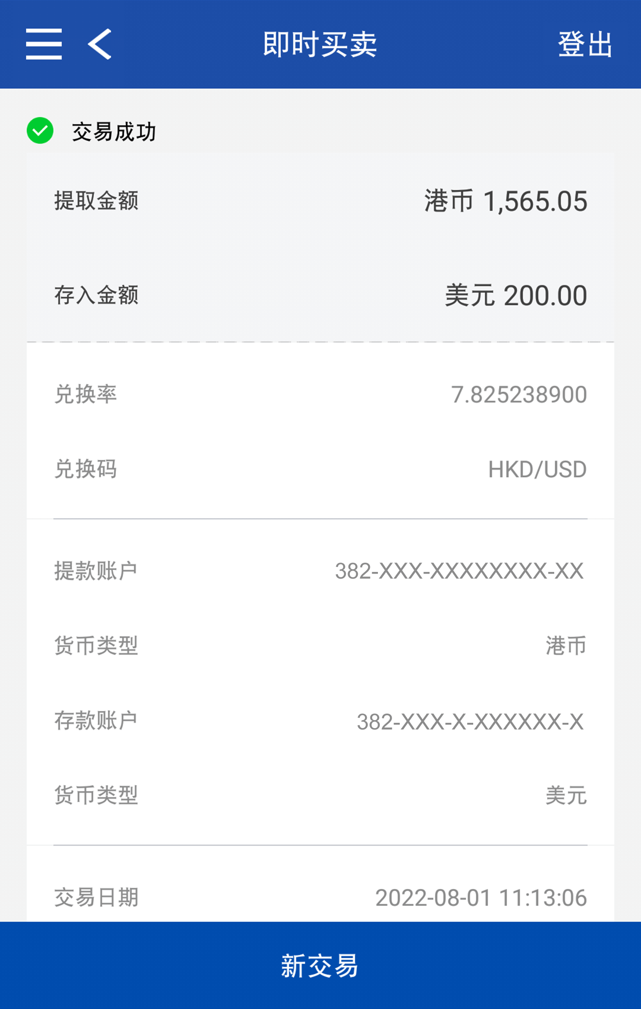The width and height of the screenshot is (641, 1009).
Task: Select the transaction date 2022-08-01 11:13:06
Action: tap(481, 898)
